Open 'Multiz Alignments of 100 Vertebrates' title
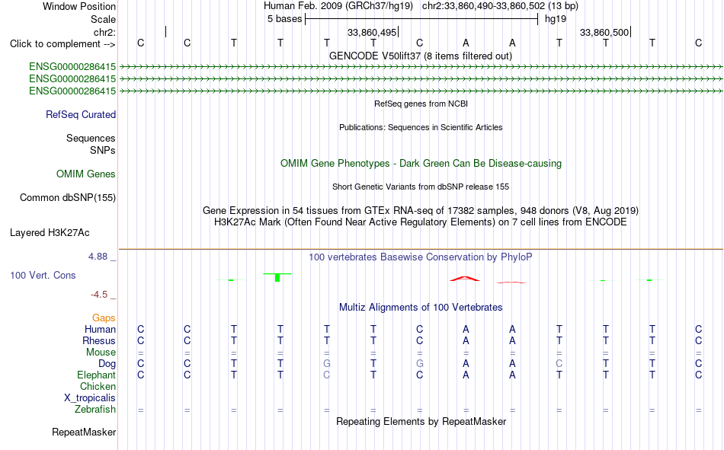724x450 pixels. pos(421,308)
